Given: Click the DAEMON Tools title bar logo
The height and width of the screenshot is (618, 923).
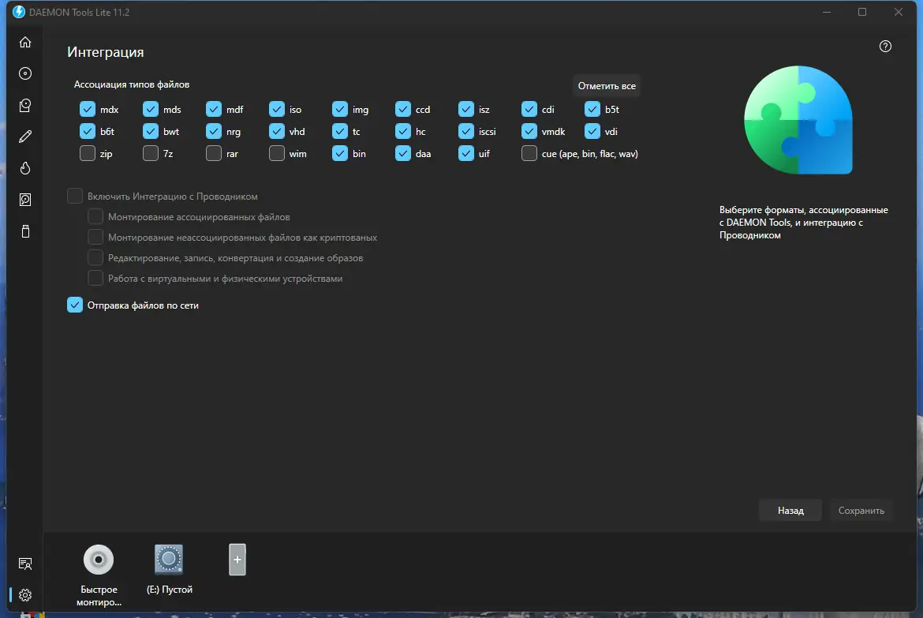Looking at the screenshot, I should (19, 12).
